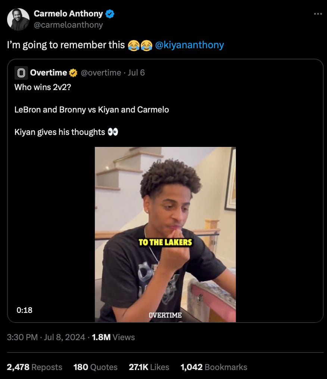Click the Carmelo Anthony display name
The width and height of the screenshot is (327, 379).
point(68,14)
